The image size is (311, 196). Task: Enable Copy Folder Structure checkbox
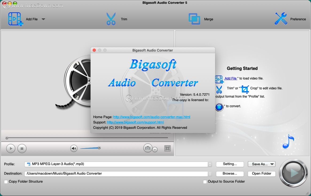[x=6, y=182]
